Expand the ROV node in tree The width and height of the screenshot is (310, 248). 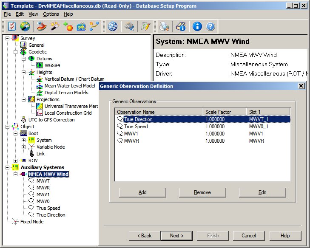tap(16, 161)
